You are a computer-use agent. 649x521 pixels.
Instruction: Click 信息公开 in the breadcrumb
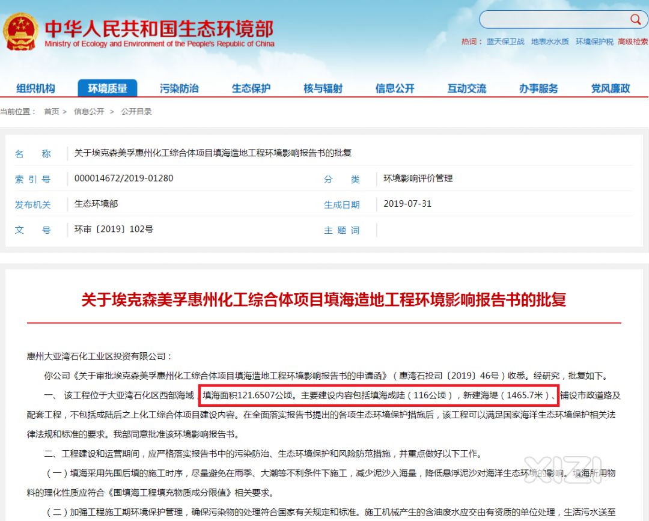click(89, 111)
